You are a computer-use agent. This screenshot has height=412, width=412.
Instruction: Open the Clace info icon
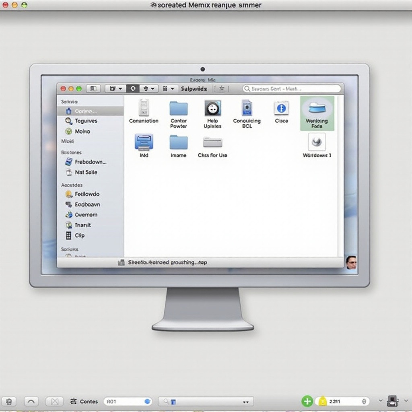tap(282, 109)
